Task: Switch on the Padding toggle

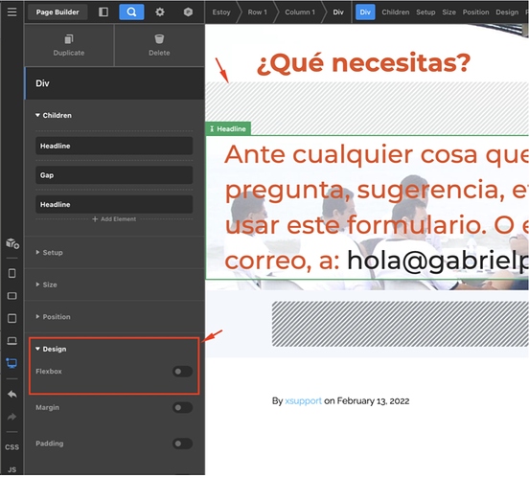Action: [182, 444]
